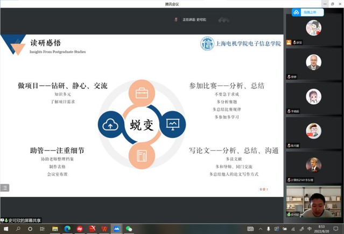Click the microphone icon next to current speaker
Screen dimensions: 344x234
point(176,20)
